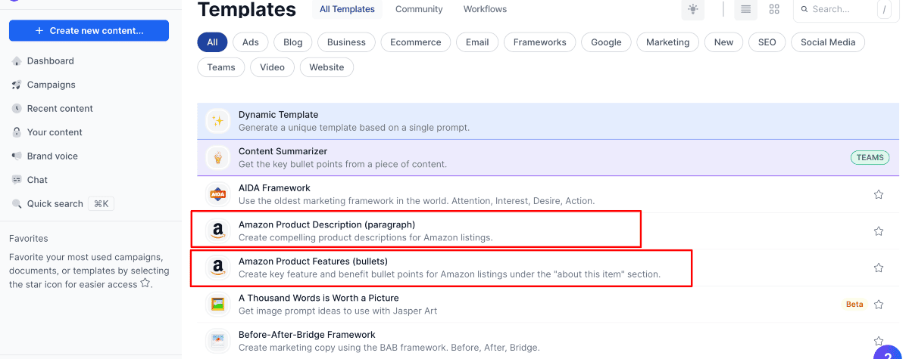
Task: Open Quick search from the sidebar
Action: [x=55, y=203]
